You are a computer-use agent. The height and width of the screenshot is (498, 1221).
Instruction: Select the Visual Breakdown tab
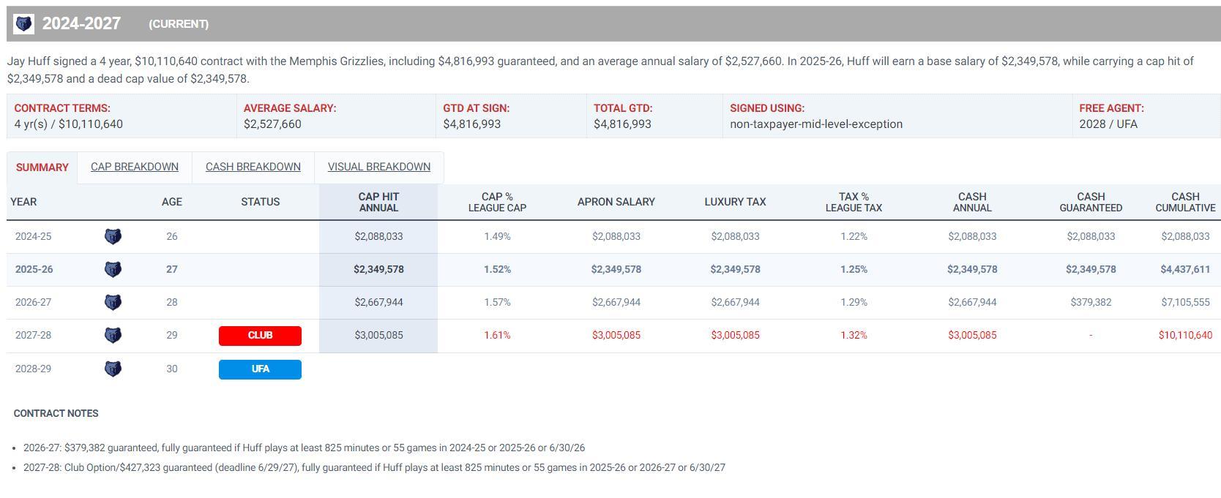coord(378,167)
